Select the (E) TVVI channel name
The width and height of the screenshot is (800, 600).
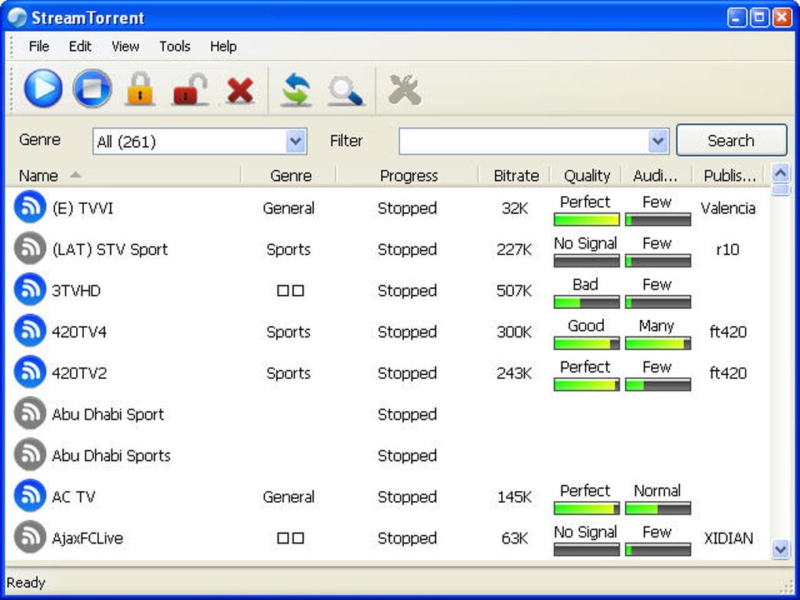click(82, 208)
